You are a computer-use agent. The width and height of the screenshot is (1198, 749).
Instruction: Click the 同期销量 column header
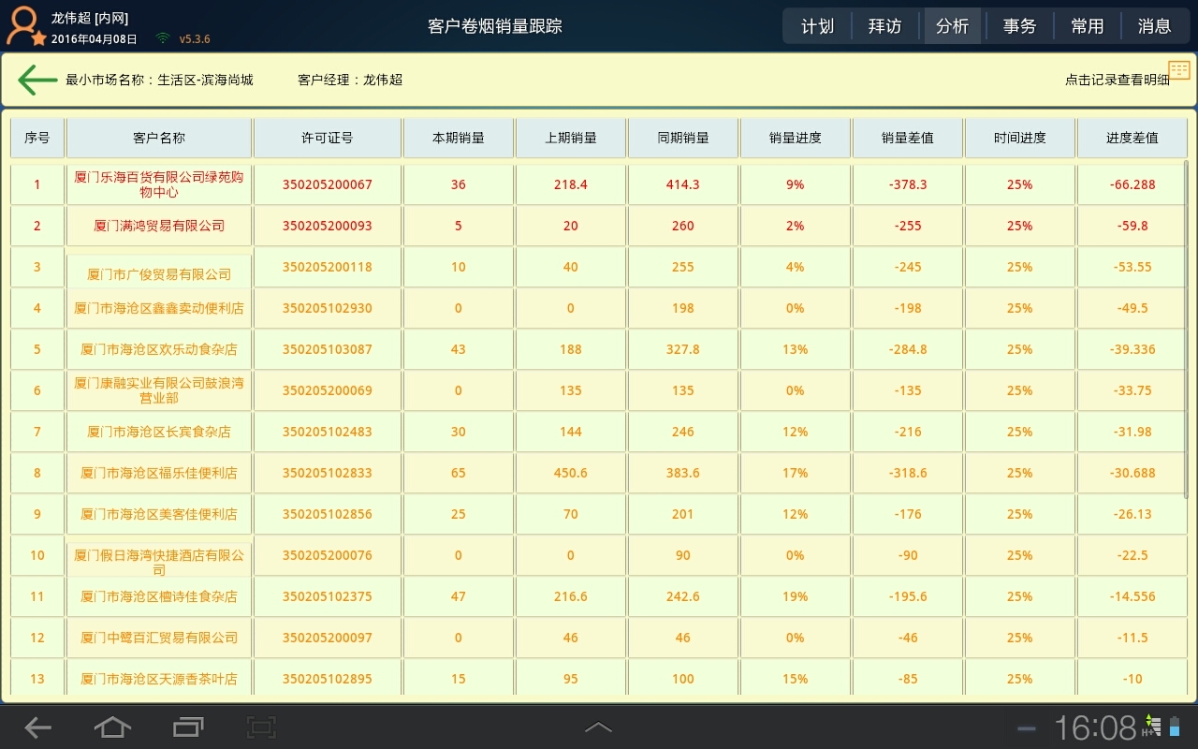(683, 138)
